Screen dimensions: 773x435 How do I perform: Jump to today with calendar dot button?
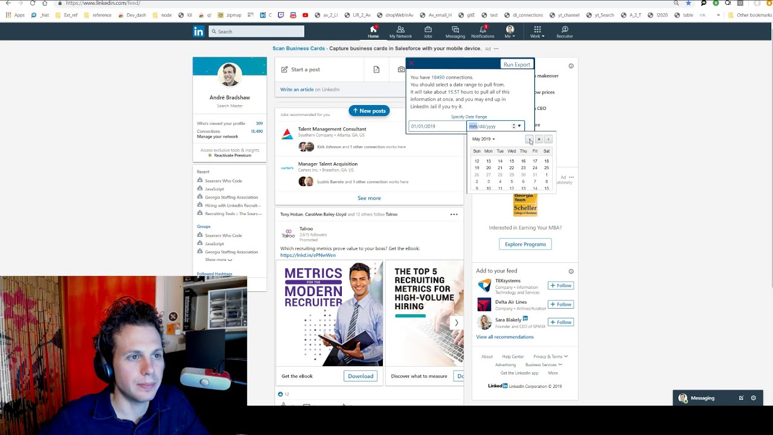539,140
